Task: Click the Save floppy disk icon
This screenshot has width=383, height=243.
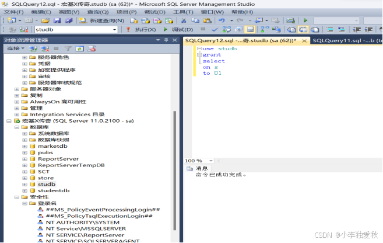Action: 57,20
